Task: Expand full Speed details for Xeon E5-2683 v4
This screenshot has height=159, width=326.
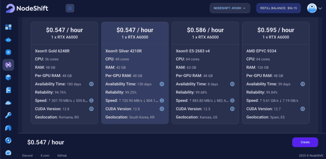Action: (x=232, y=100)
